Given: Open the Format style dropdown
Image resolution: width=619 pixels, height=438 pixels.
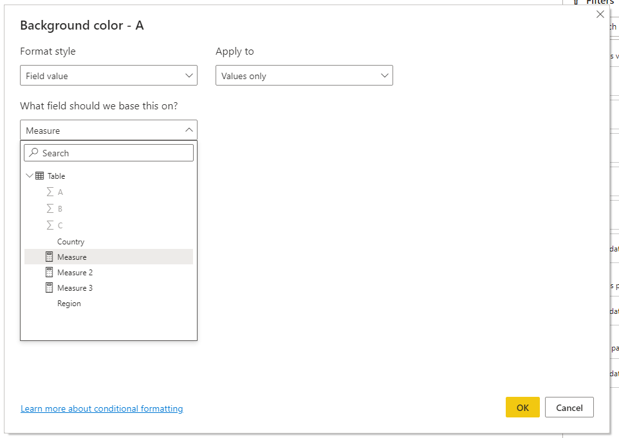Looking at the screenshot, I should pos(109,75).
